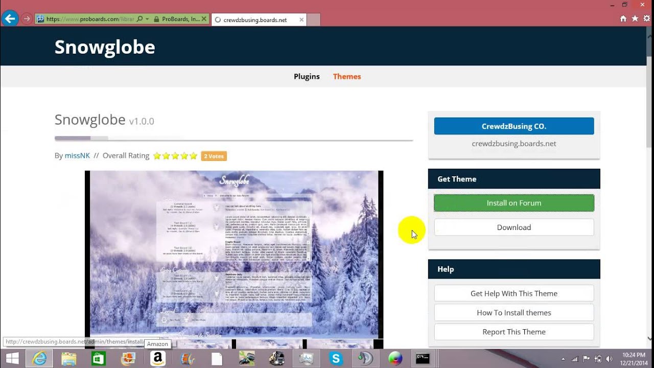
Task: Click the fifth rating star
Action: pyautogui.click(x=193, y=156)
